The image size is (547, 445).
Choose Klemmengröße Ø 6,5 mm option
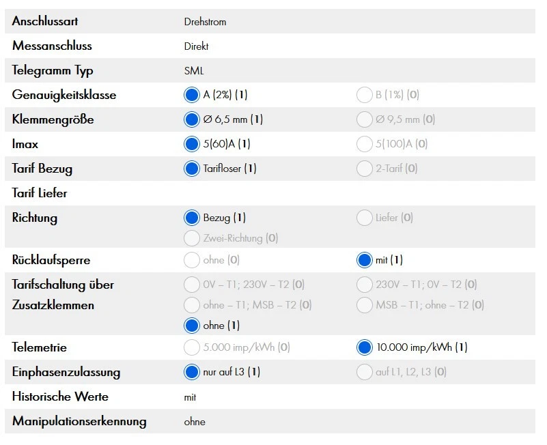pos(191,119)
